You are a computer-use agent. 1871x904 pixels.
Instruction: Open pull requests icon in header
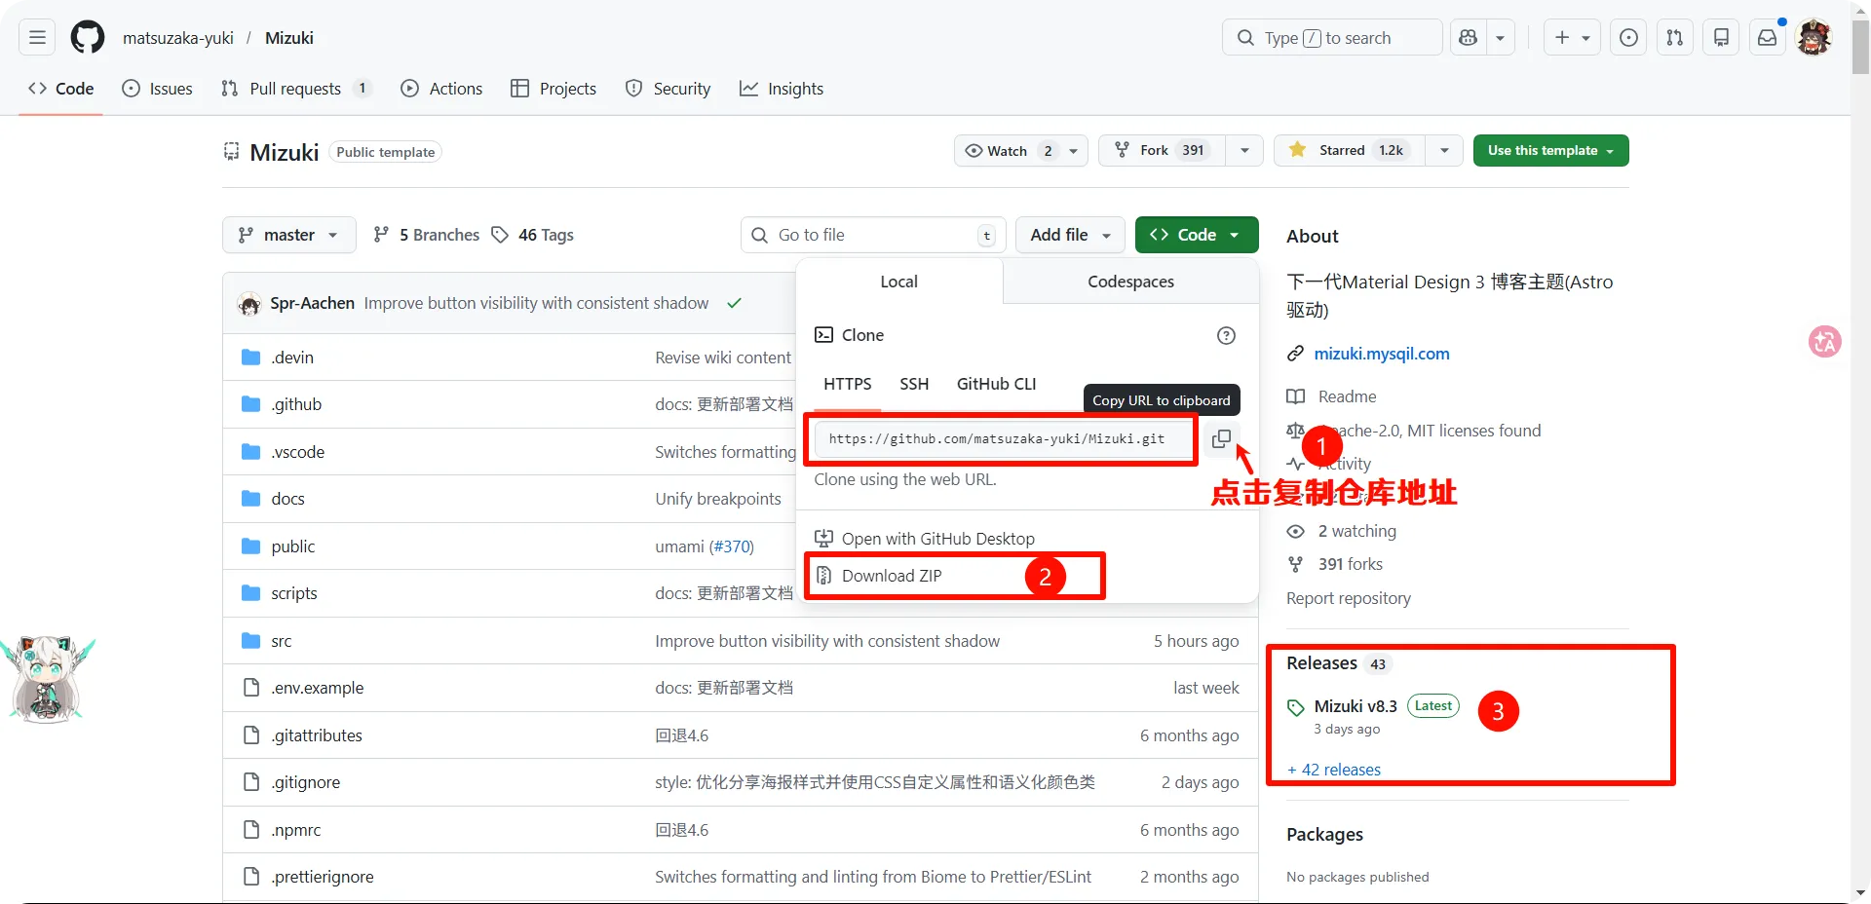(x=1675, y=38)
